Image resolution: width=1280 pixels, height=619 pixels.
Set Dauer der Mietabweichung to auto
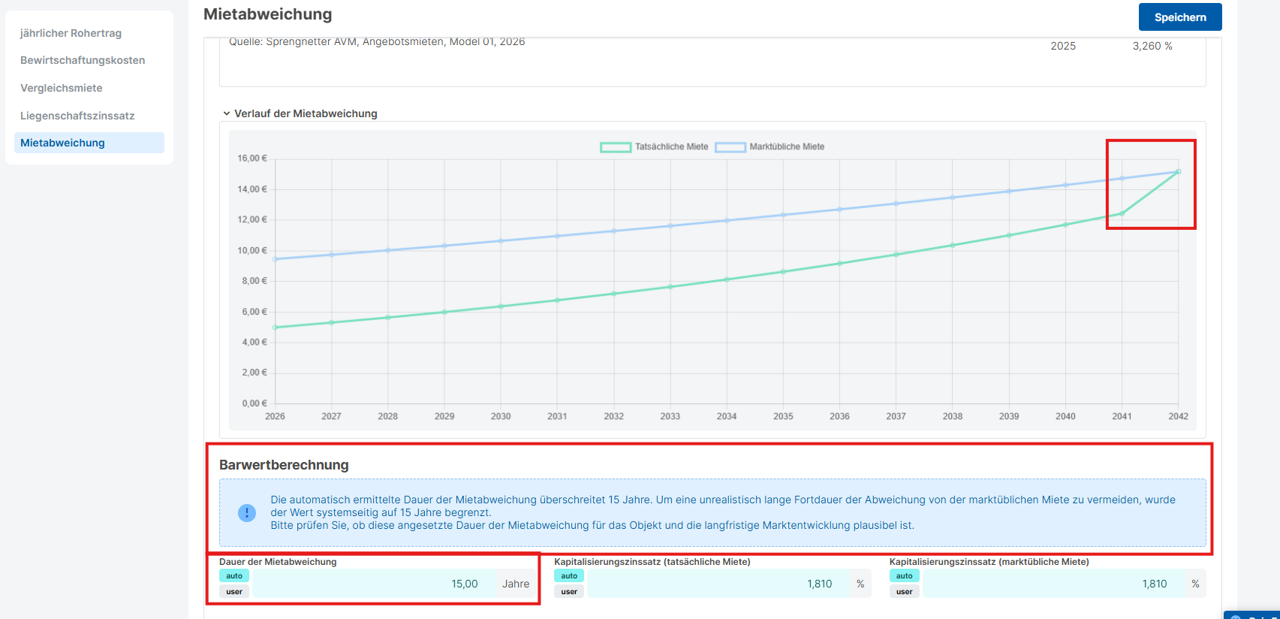pyautogui.click(x=234, y=576)
